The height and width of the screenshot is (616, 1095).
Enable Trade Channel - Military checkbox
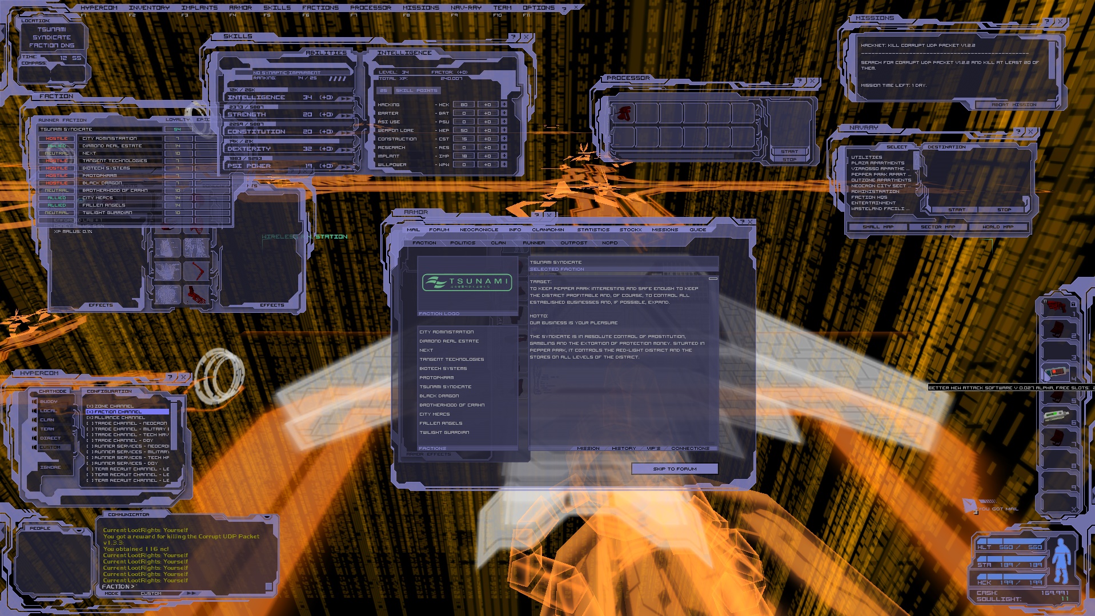pyautogui.click(x=90, y=429)
